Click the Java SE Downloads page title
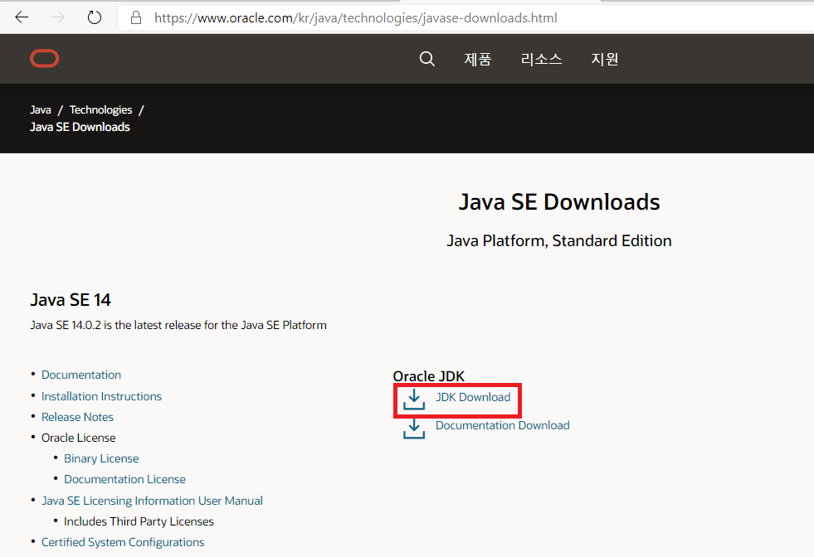Image resolution: width=814 pixels, height=557 pixels. click(x=559, y=201)
